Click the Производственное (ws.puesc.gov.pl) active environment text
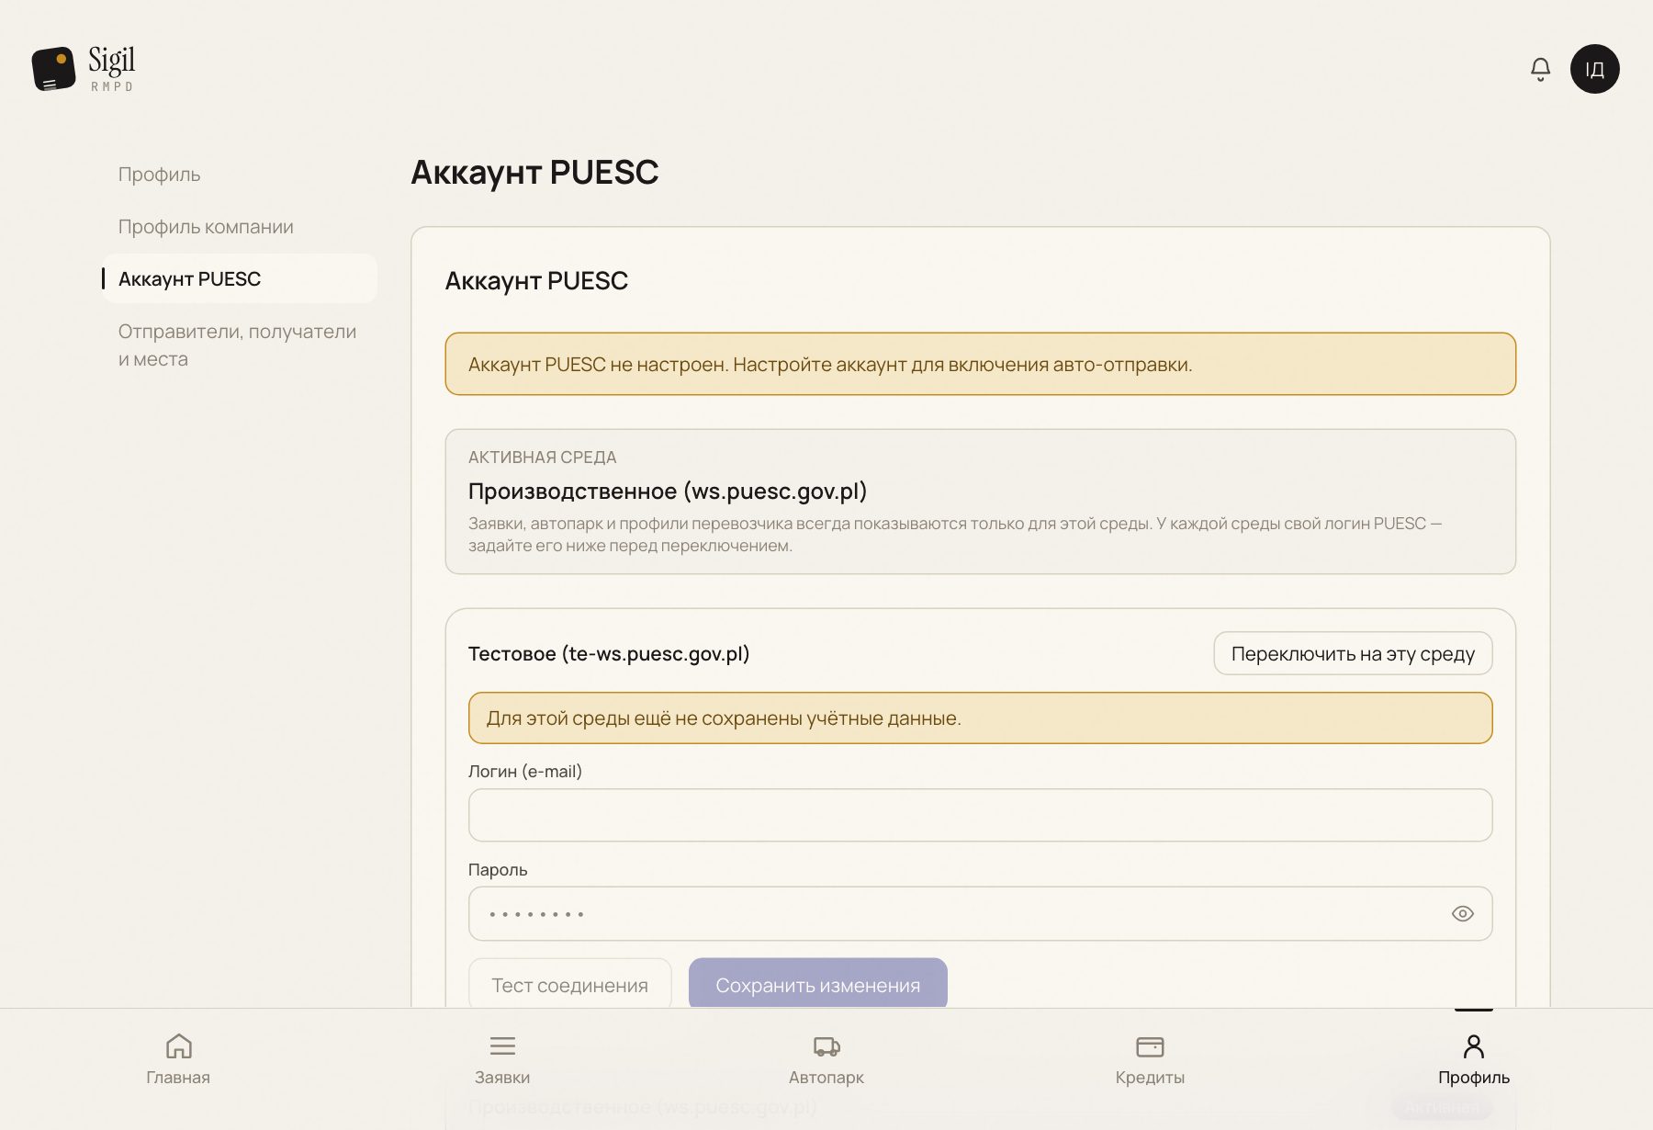The width and height of the screenshot is (1653, 1130). [668, 491]
